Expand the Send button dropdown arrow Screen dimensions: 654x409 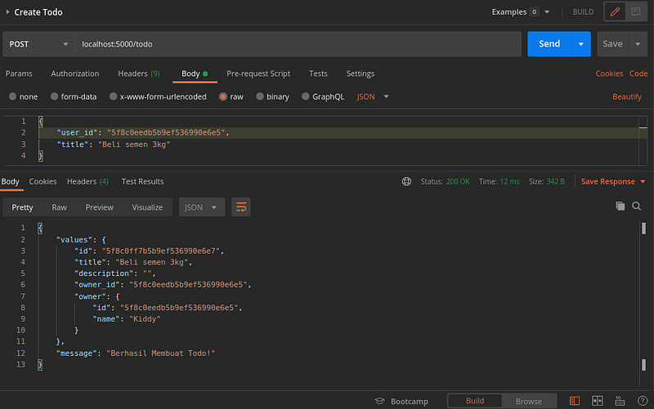(580, 44)
